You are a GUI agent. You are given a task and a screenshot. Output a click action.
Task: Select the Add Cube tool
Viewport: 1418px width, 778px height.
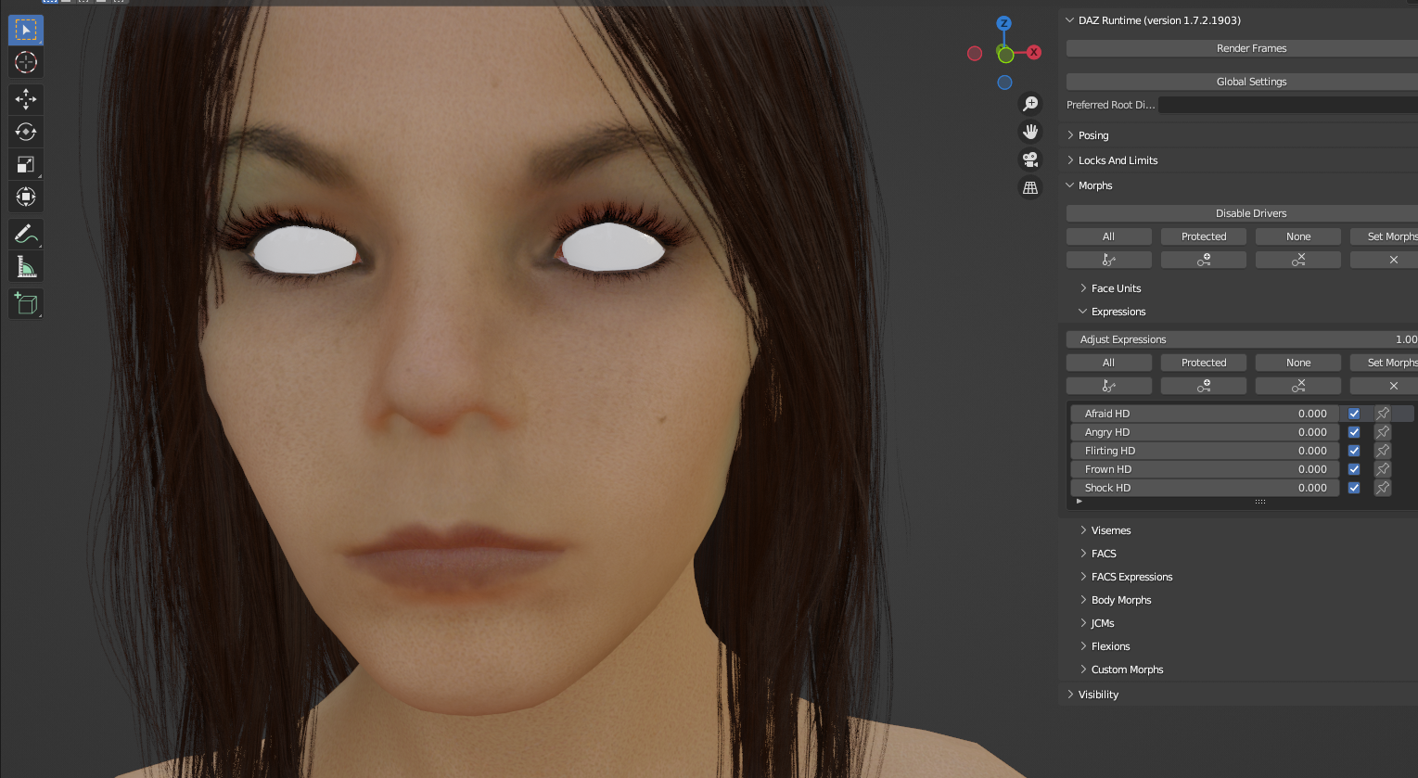click(x=26, y=303)
